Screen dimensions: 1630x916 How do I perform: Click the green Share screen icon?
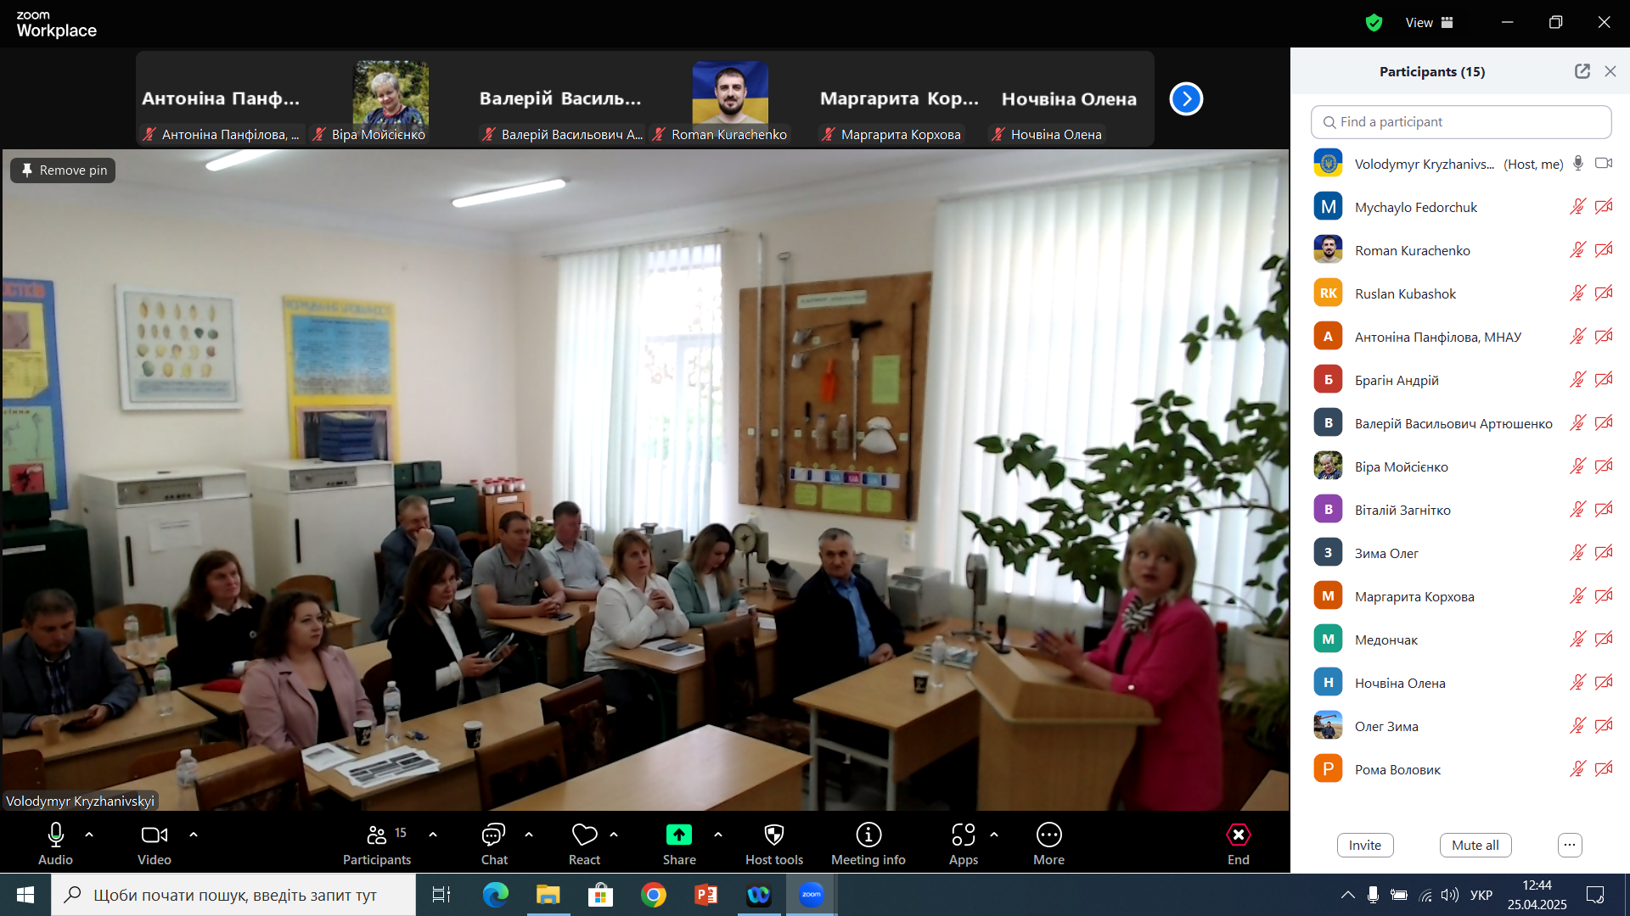[x=678, y=835]
